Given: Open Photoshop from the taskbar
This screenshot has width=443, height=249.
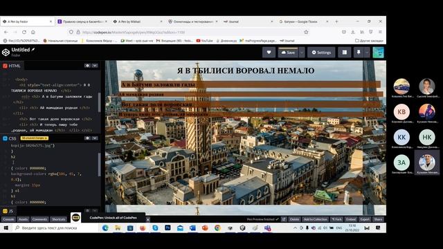Looking at the screenshot, I should [168, 228].
